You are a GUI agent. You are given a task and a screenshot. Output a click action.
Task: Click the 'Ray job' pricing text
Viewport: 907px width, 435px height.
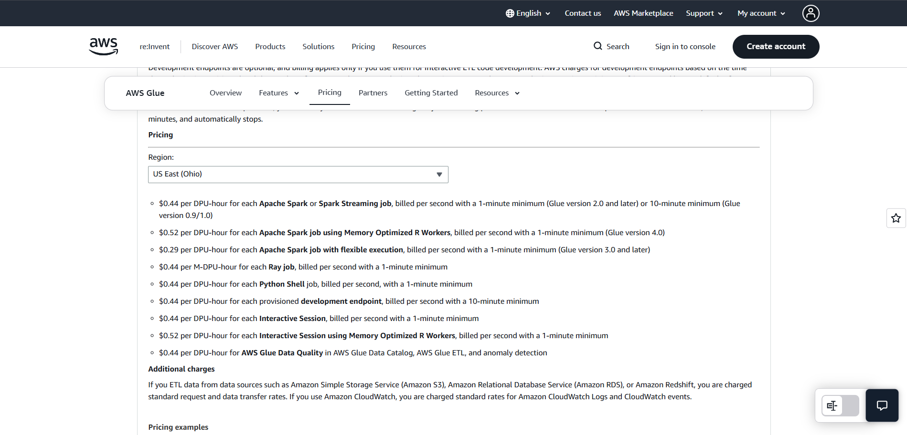281,267
